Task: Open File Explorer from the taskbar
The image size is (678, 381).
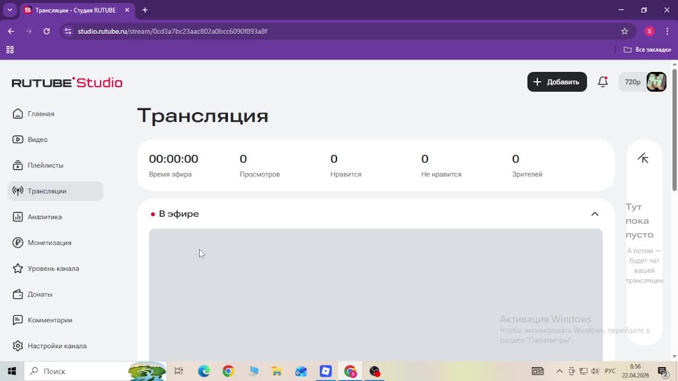Action: click(277, 371)
